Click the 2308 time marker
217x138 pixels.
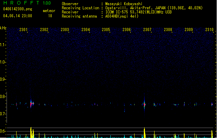pos(168,30)
